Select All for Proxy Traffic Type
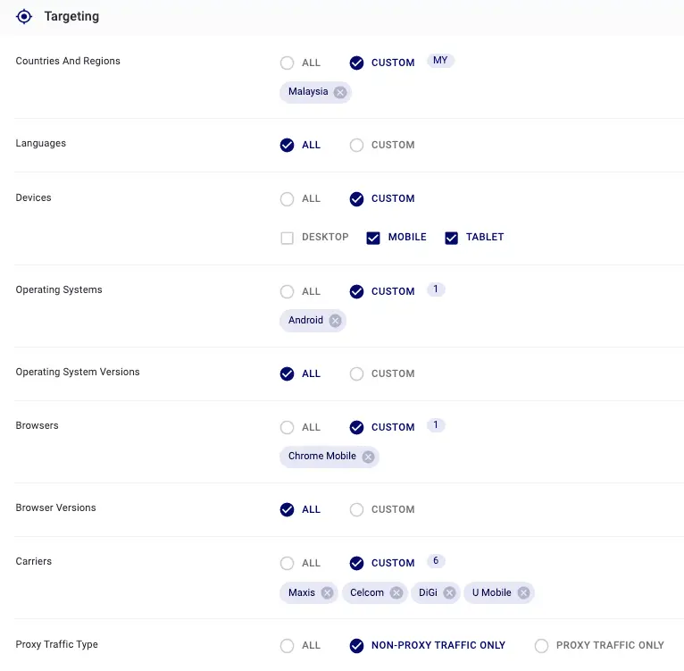The image size is (684, 671). 288,645
